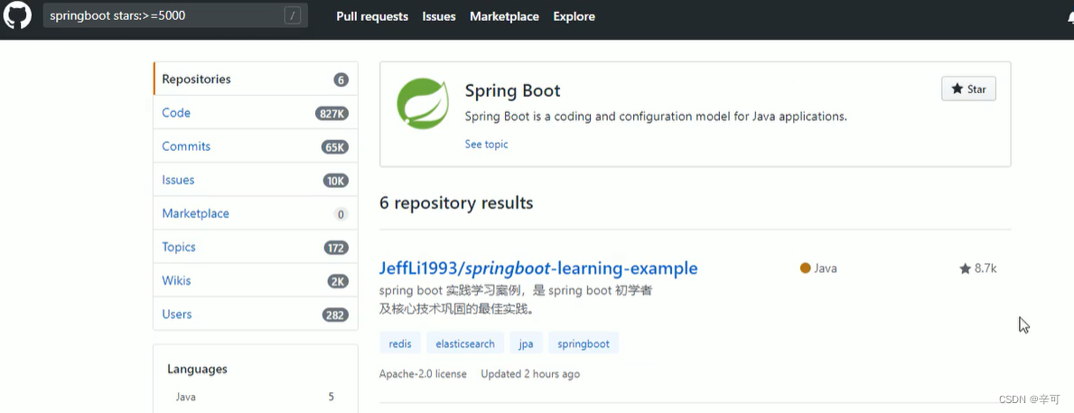Click the Updated 2 hours ago text
This screenshot has height=413, width=1074.
click(x=530, y=374)
